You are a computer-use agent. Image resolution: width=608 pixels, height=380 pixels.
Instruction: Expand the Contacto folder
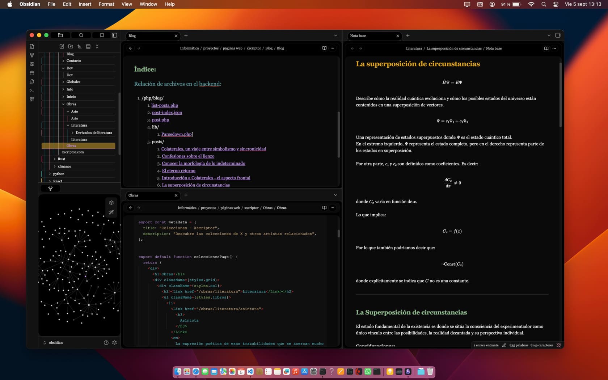tap(63, 61)
